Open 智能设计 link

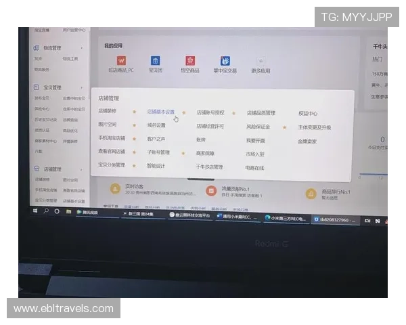pos(156,166)
